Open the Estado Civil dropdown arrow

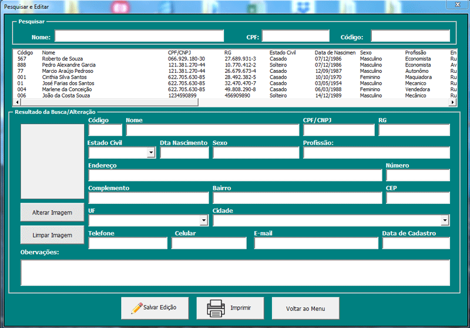coord(151,153)
